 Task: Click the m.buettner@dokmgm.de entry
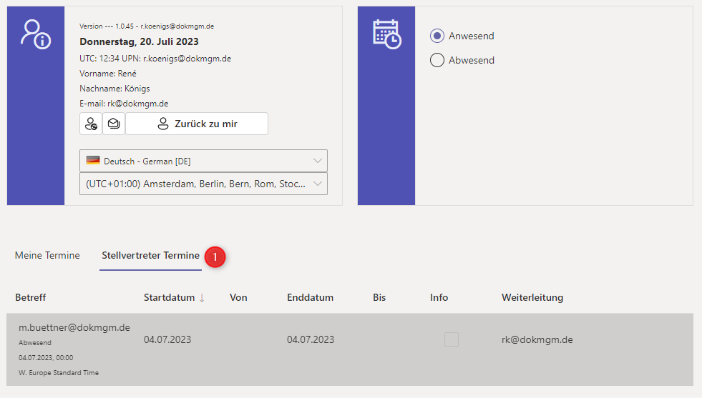pos(74,327)
